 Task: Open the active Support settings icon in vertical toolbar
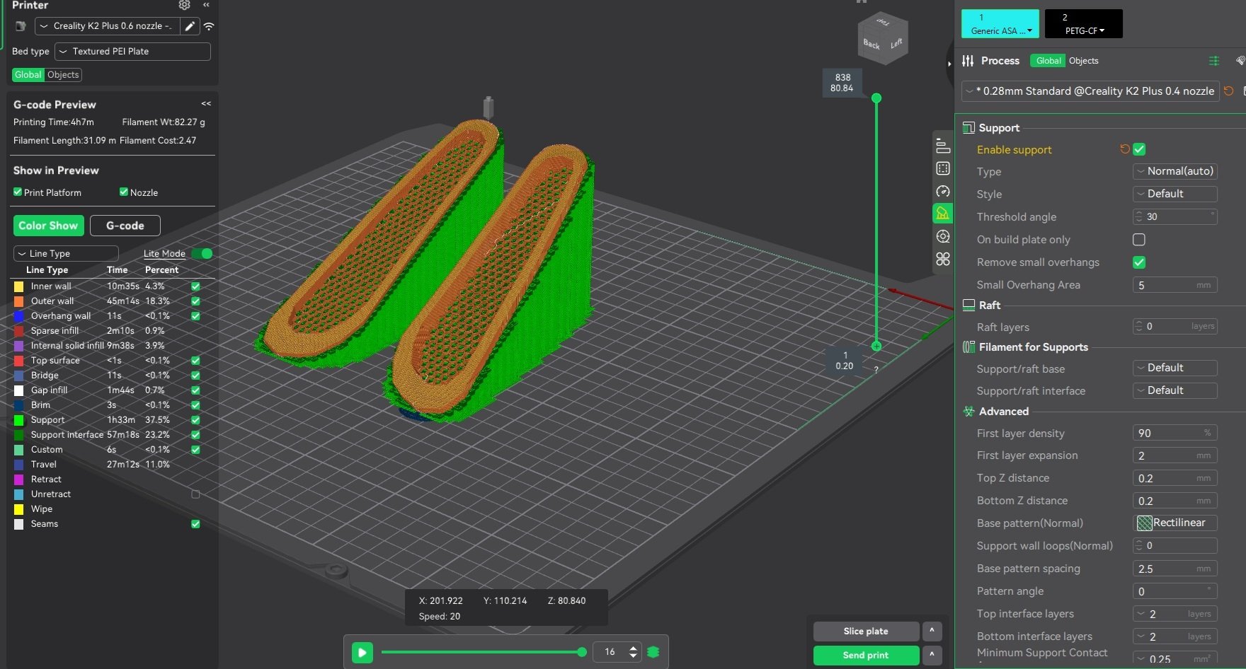point(942,214)
